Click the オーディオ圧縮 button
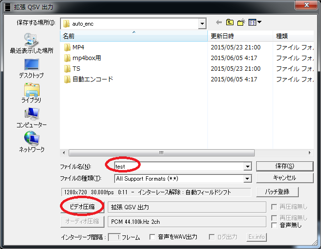This screenshot has width=321, height=249. (x=82, y=221)
